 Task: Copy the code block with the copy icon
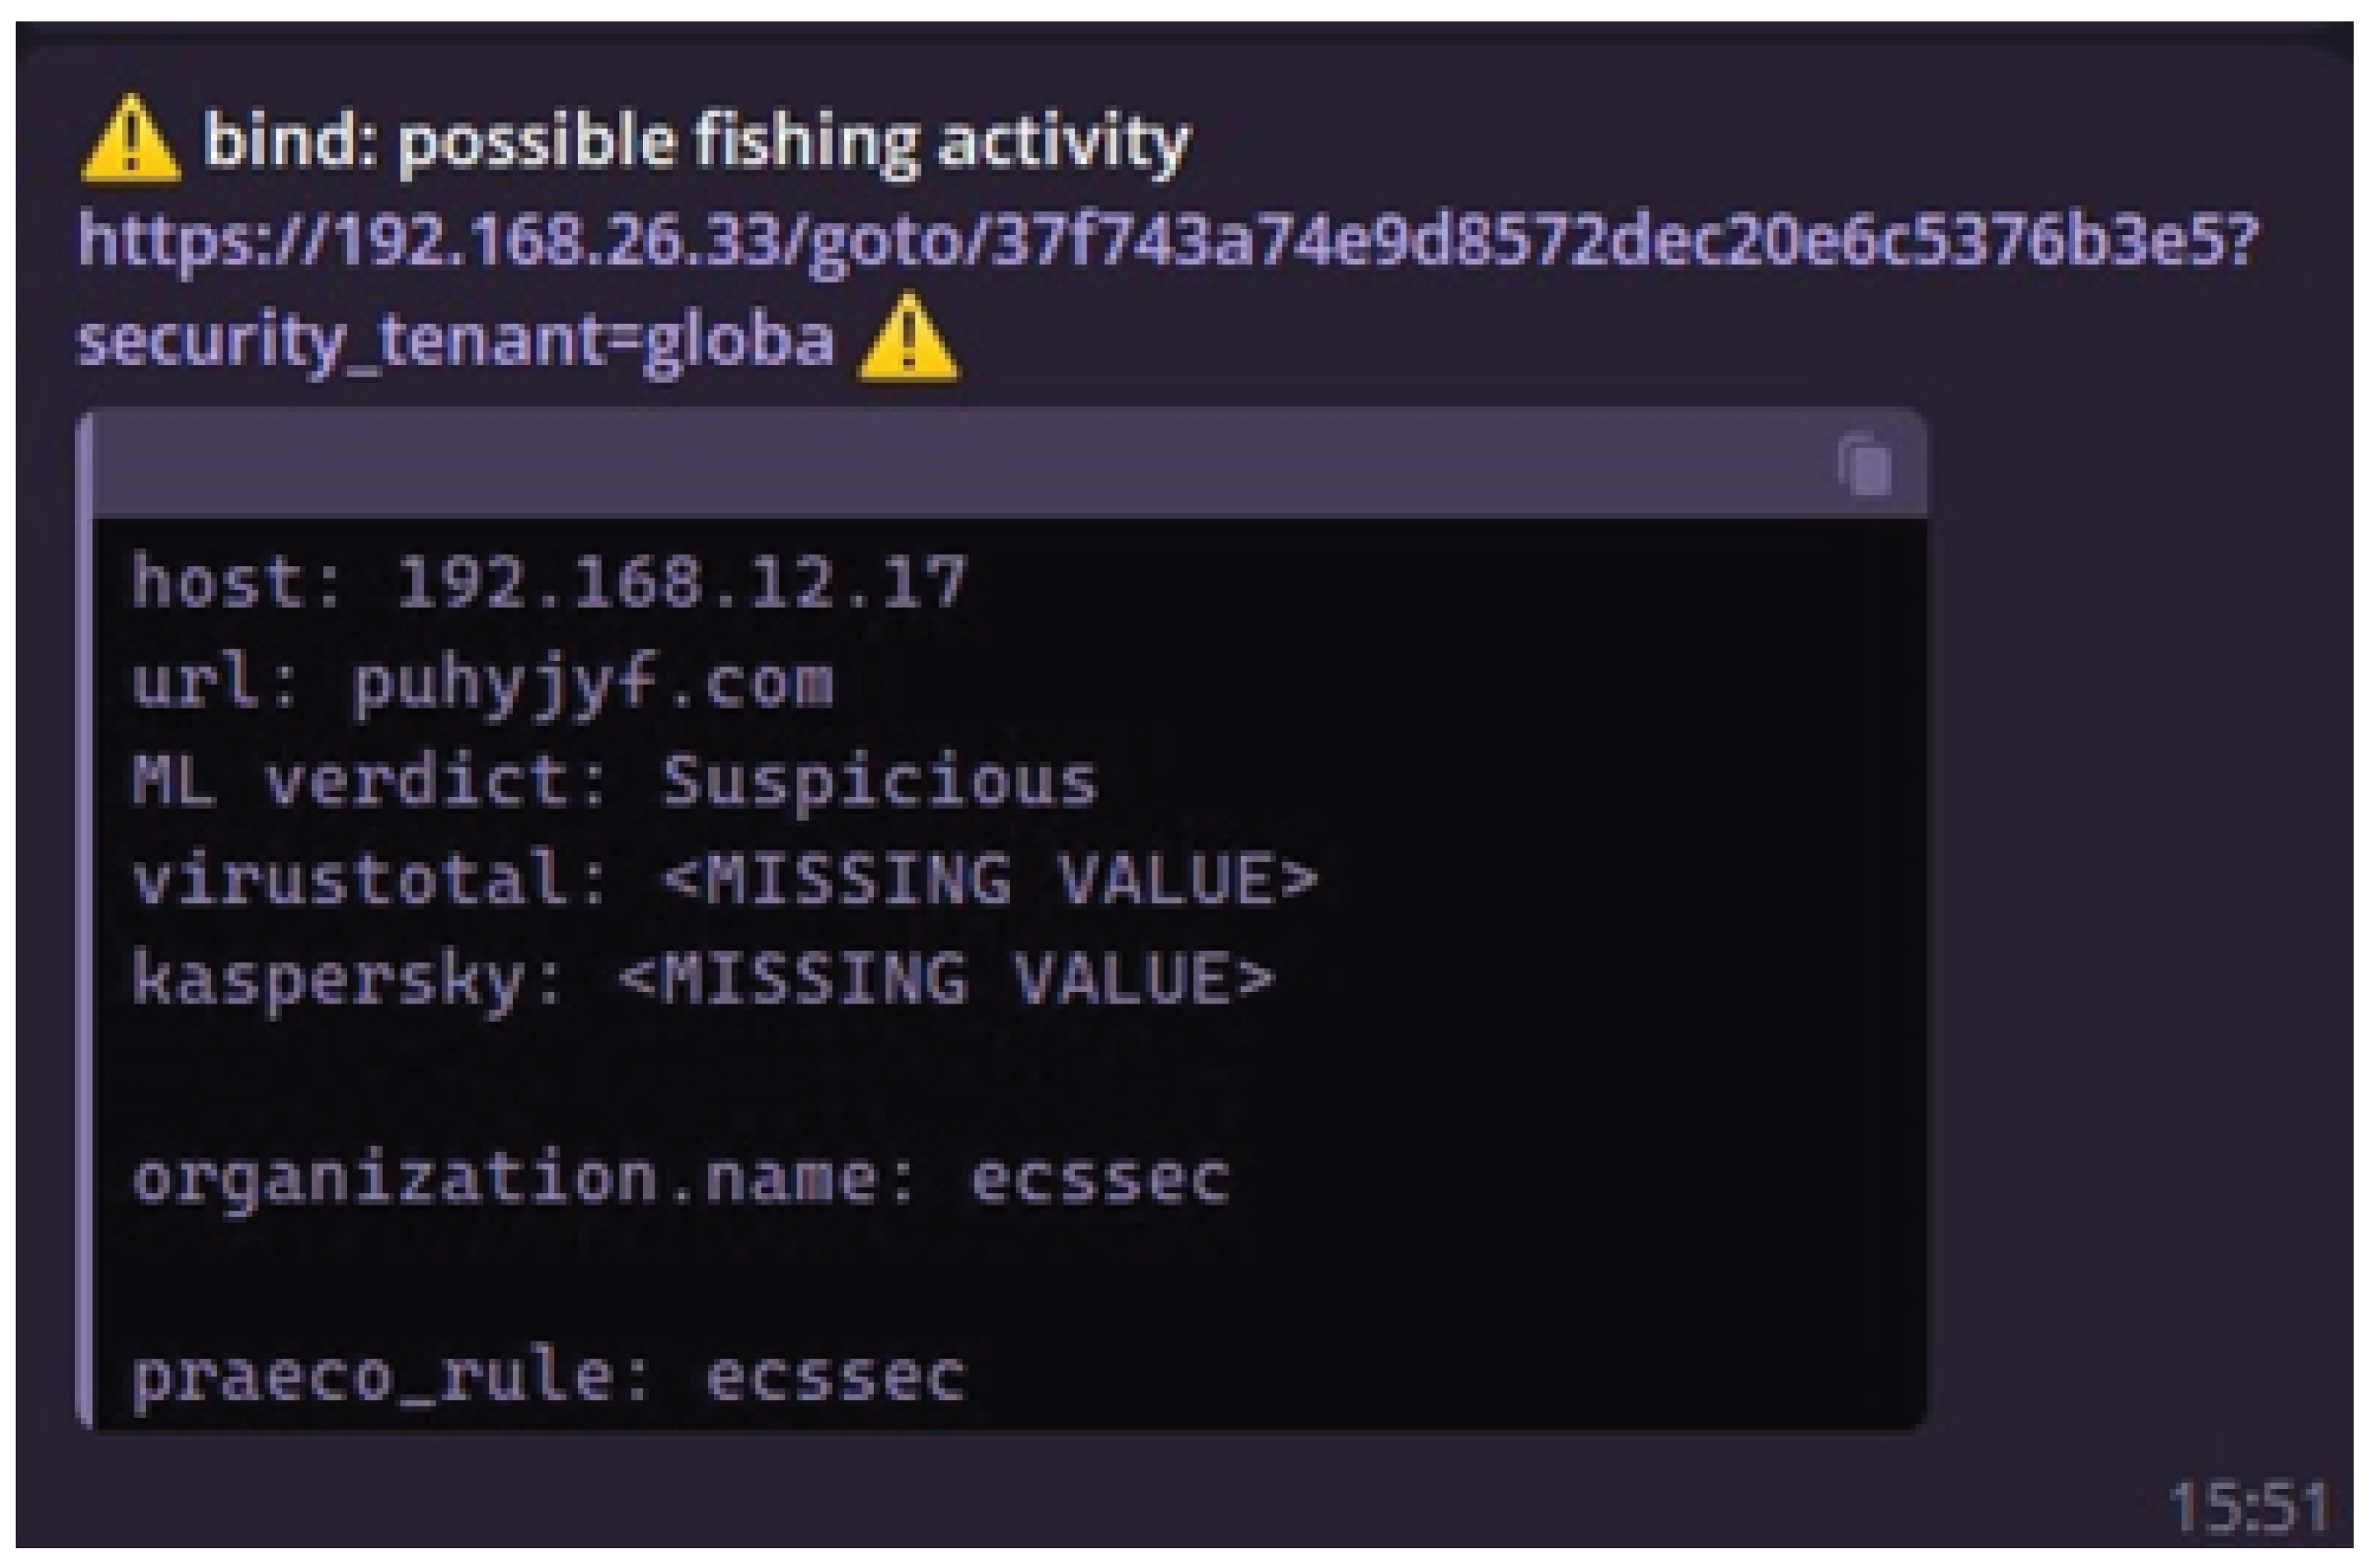pyautogui.click(x=1865, y=466)
